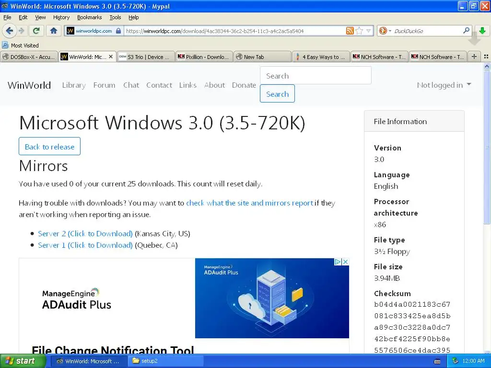Select the WinWorld Mypal taskbar button
The width and height of the screenshot is (491, 368).
click(x=89, y=361)
